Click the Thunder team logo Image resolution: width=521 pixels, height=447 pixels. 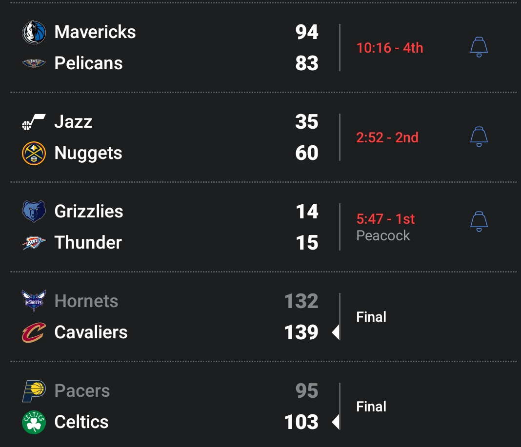click(x=34, y=243)
